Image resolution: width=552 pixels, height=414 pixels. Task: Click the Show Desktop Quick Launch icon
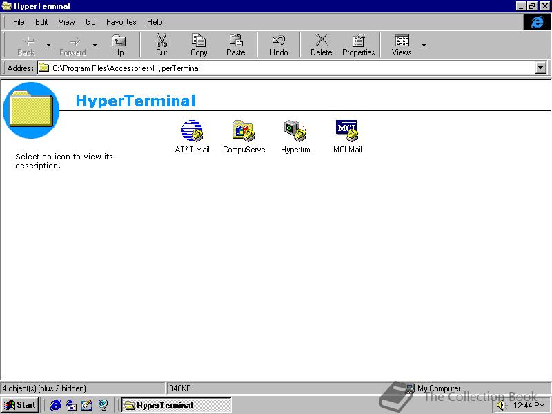87,405
